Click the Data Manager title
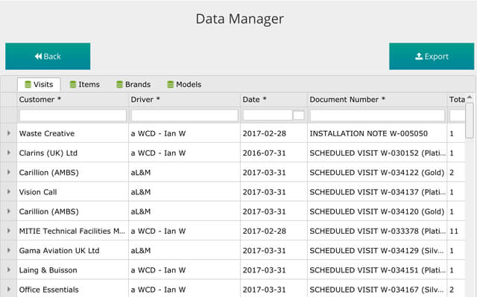Viewport: 477px width, 297px height. [x=240, y=19]
